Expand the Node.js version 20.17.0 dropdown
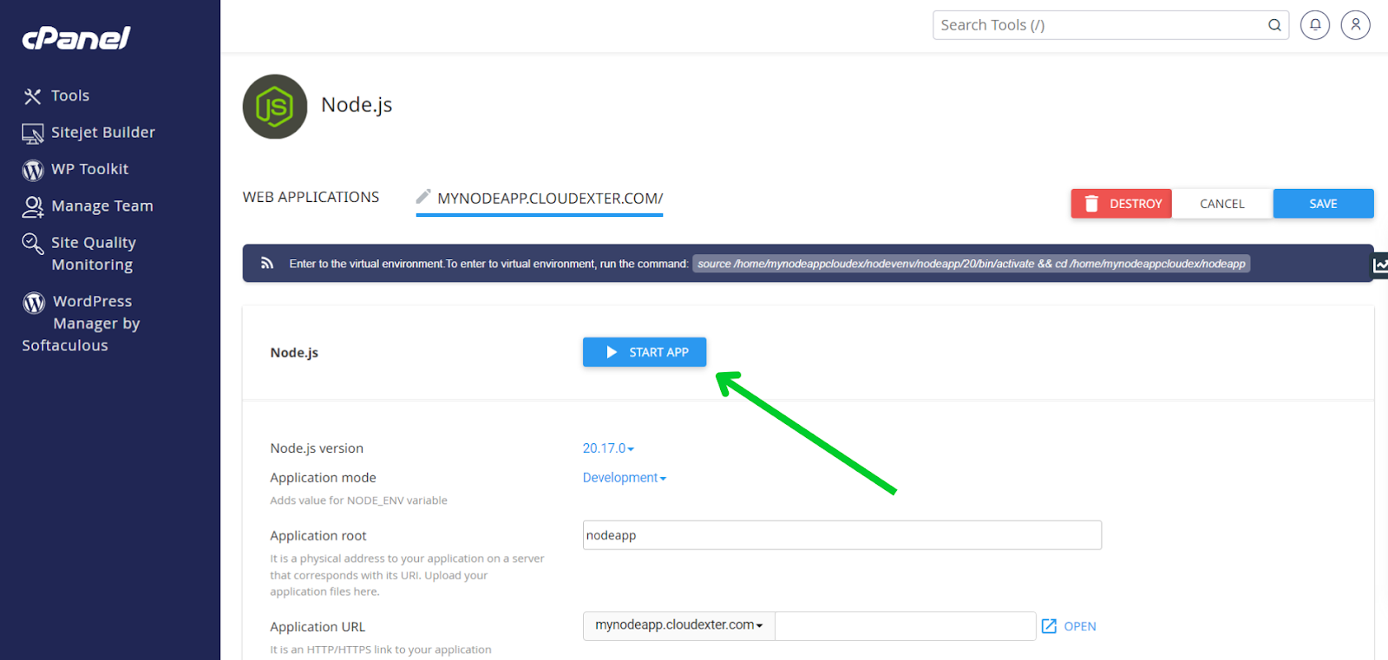This screenshot has width=1388, height=660. point(608,448)
